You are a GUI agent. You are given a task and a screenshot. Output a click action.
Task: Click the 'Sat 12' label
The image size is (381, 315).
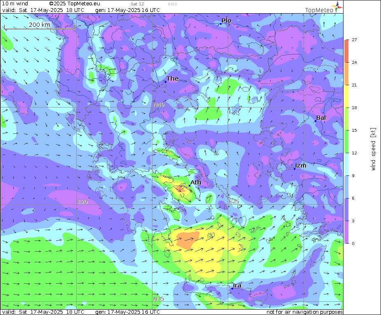pyautogui.click(x=137, y=4)
